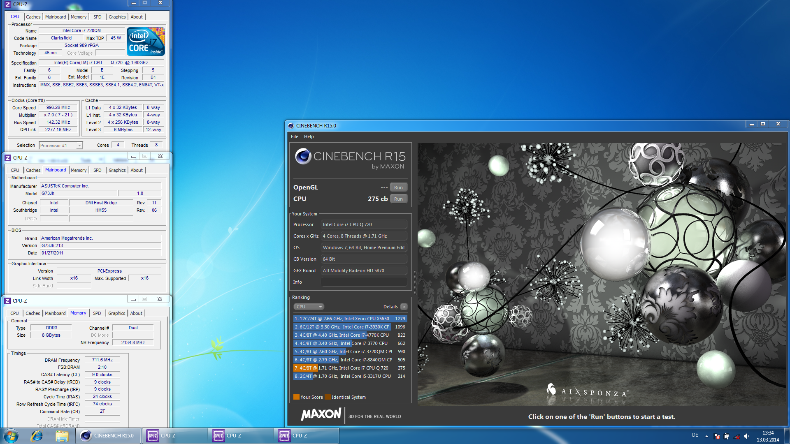
Task: Click the Info input field in Your System
Action: (x=364, y=282)
